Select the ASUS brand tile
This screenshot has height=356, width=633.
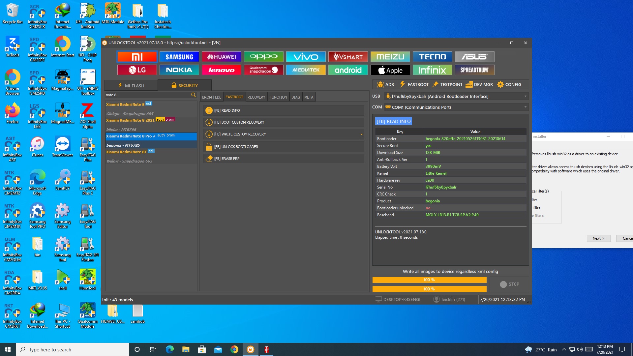[474, 57]
